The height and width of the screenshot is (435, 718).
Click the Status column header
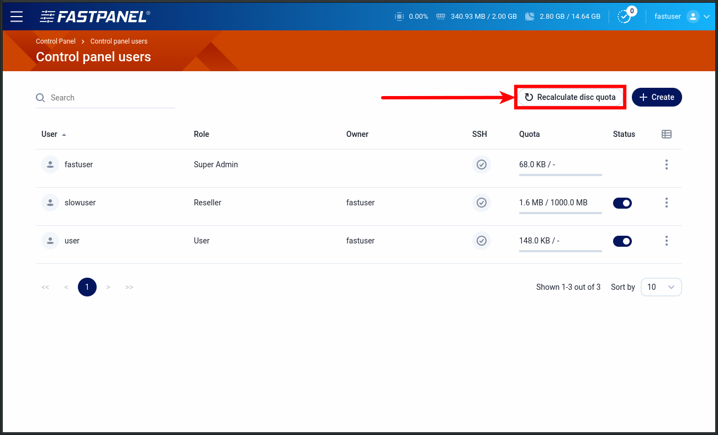coord(624,134)
